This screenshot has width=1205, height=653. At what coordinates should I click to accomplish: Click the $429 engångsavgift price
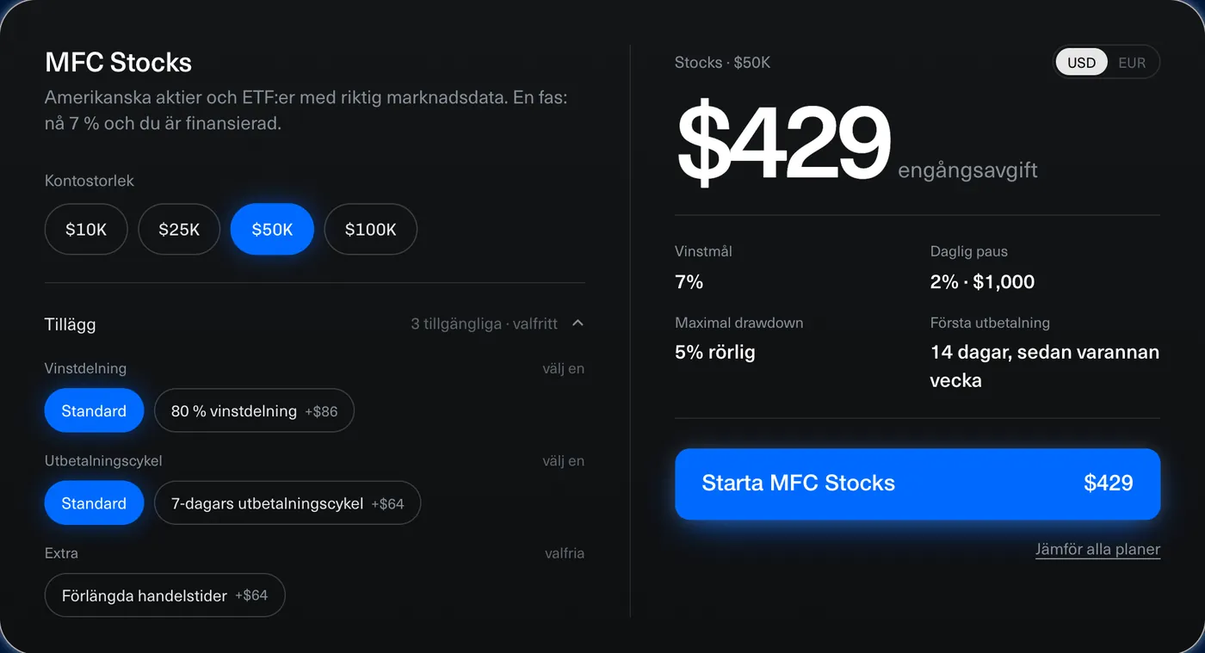pyautogui.click(x=856, y=144)
